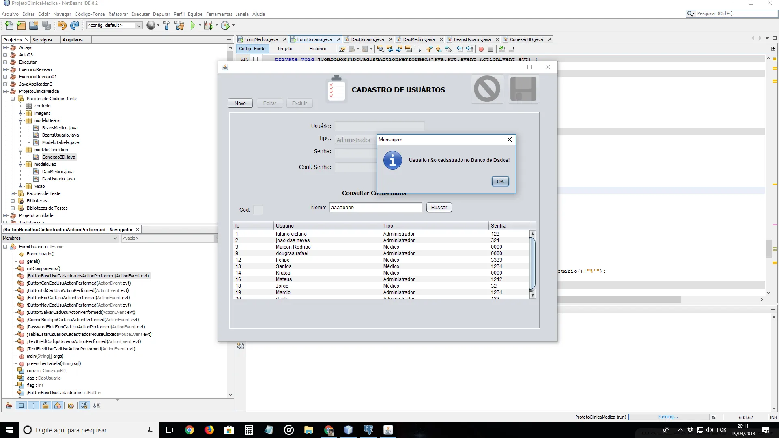Viewport: 779px width, 438px height.
Task: Toggle show non-public members lock button
Action: pos(45,406)
